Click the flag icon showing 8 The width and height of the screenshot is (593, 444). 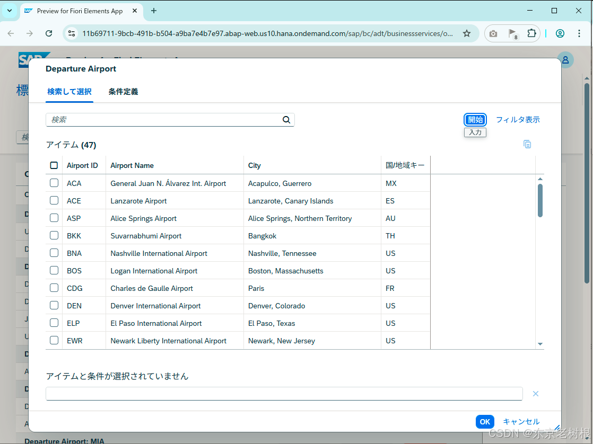pyautogui.click(x=512, y=33)
